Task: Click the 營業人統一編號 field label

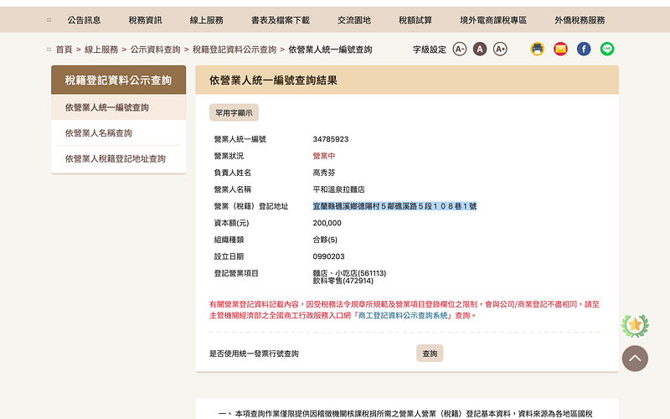Action: 240,139
